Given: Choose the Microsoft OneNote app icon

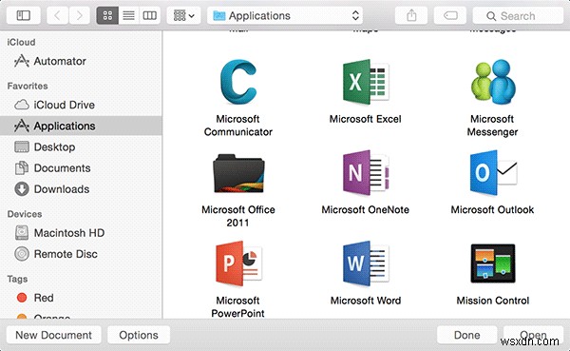Looking at the screenshot, I should point(366,173).
